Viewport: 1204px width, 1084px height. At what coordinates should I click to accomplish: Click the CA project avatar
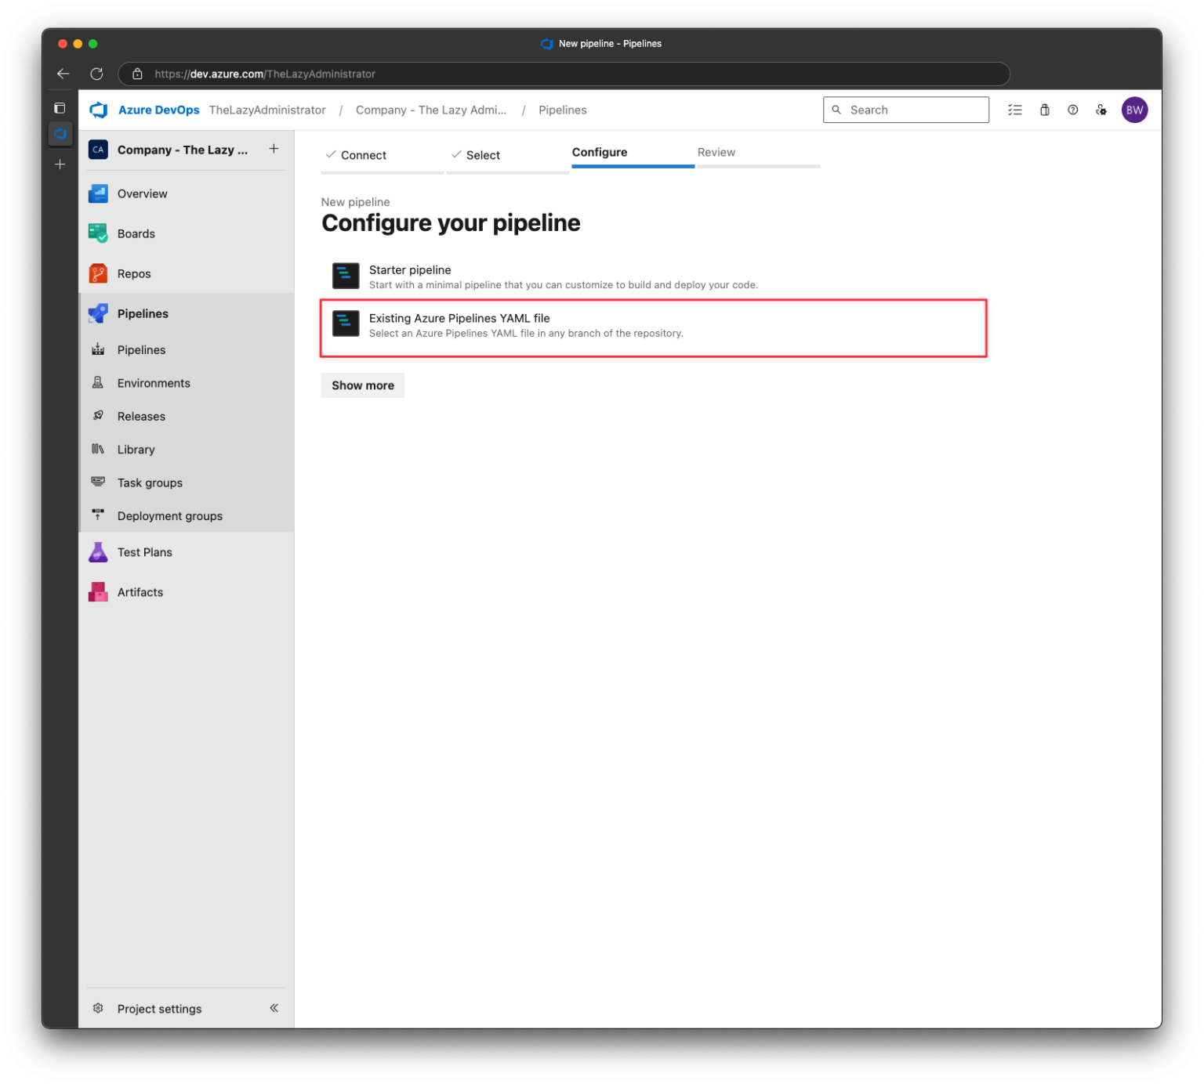coord(98,150)
